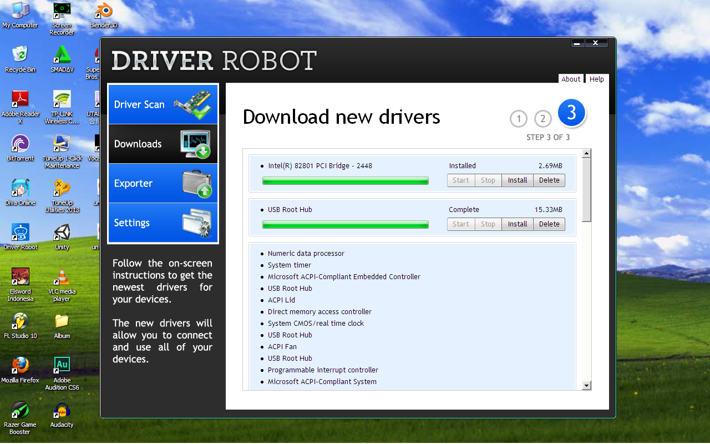Select the Driver Robot desktop shortcut

(x=20, y=237)
